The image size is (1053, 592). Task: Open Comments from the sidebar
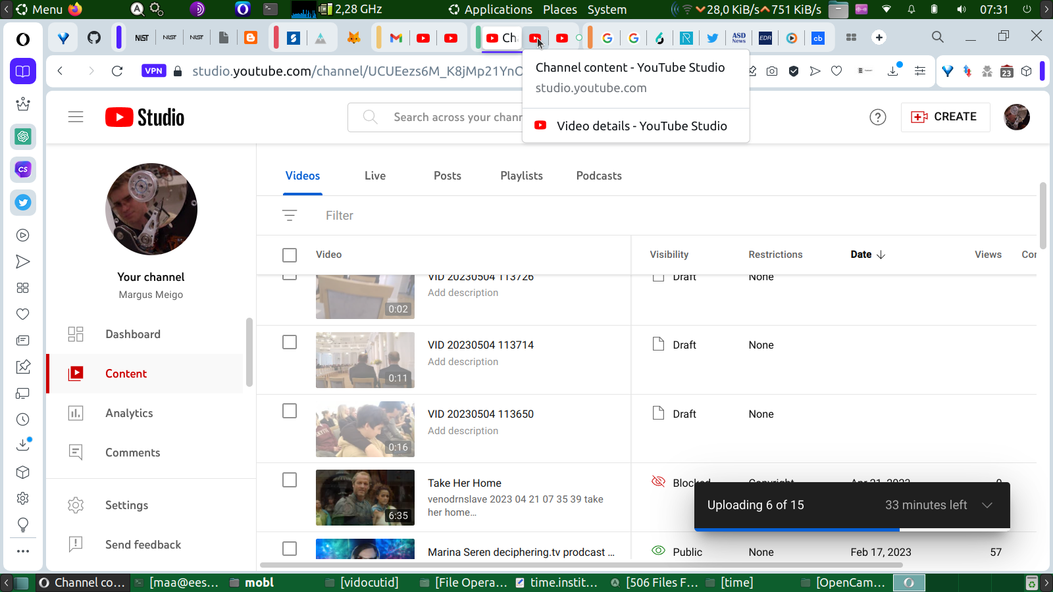pos(132,453)
